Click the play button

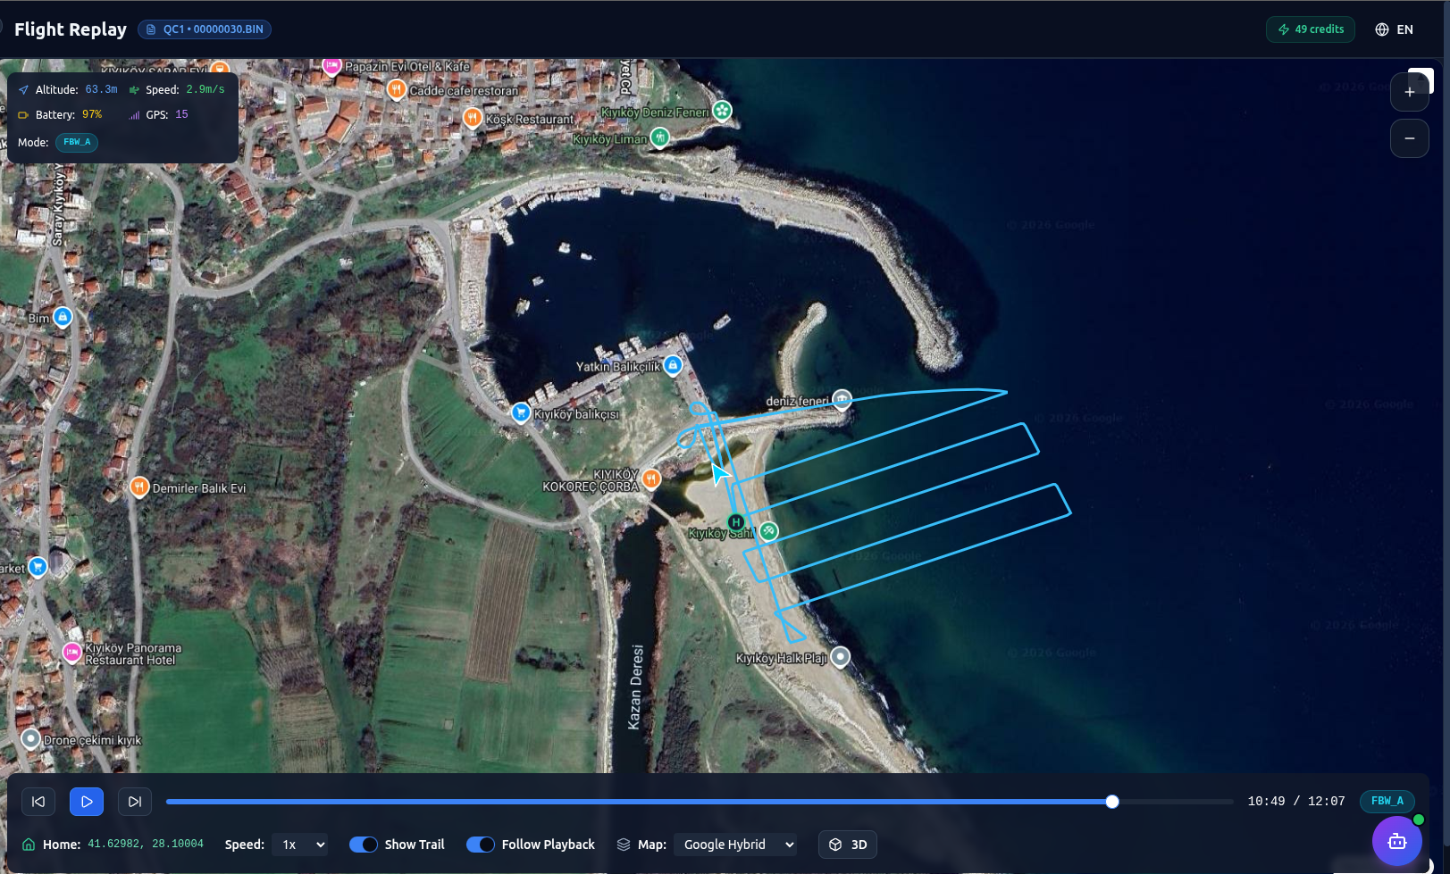coord(87,802)
